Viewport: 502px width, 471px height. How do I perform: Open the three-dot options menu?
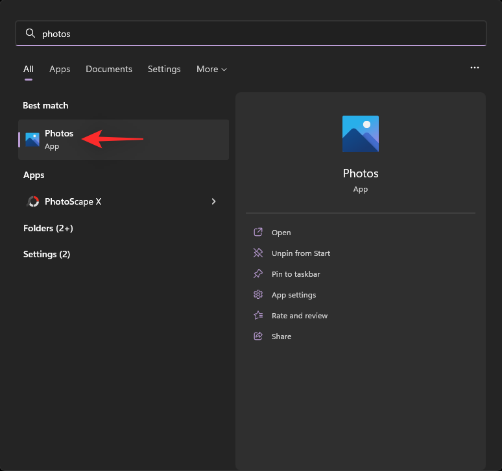475,68
